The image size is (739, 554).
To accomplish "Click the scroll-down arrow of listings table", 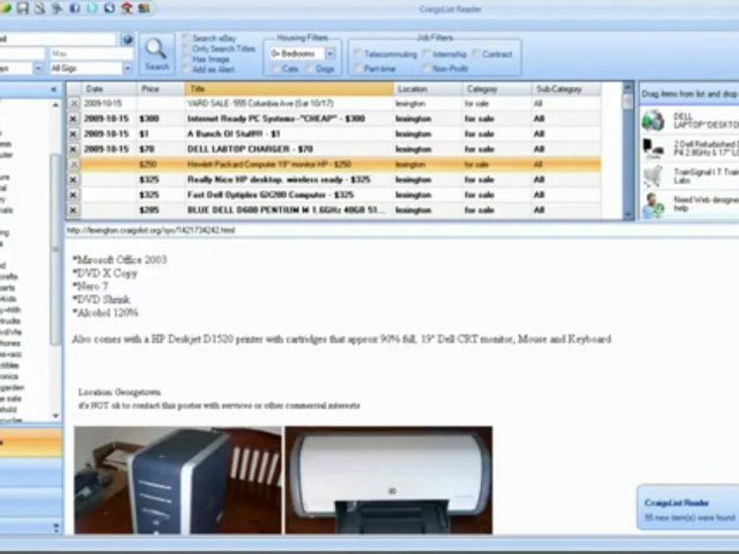I will click(628, 215).
